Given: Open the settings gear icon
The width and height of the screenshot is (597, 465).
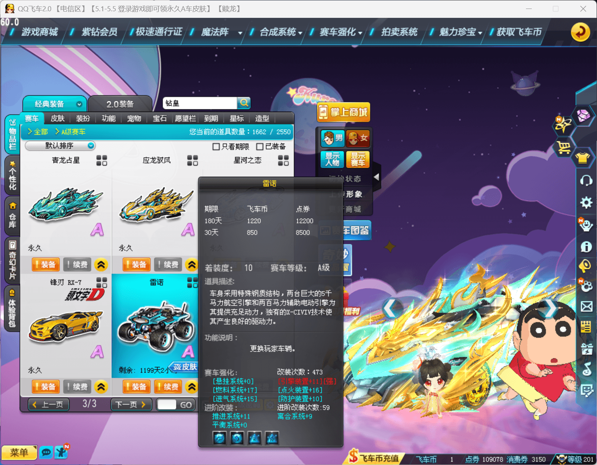Looking at the screenshot, I should coord(586,202).
